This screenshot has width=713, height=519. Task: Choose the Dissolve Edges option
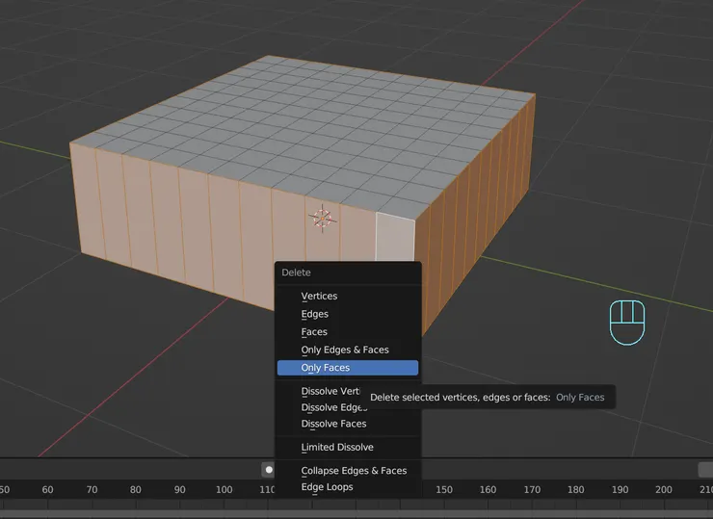click(332, 407)
